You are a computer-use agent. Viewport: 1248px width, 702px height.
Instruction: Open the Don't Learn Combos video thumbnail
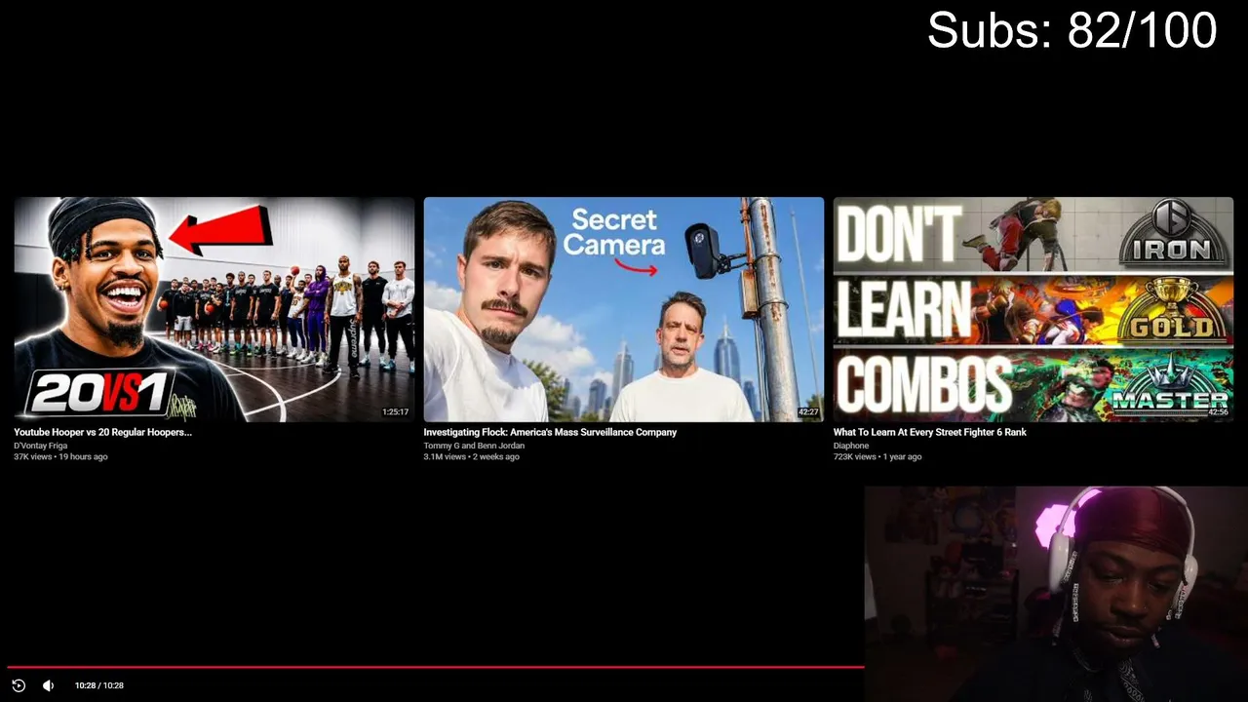[x=1033, y=309]
